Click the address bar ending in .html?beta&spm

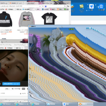(x=14, y=45)
